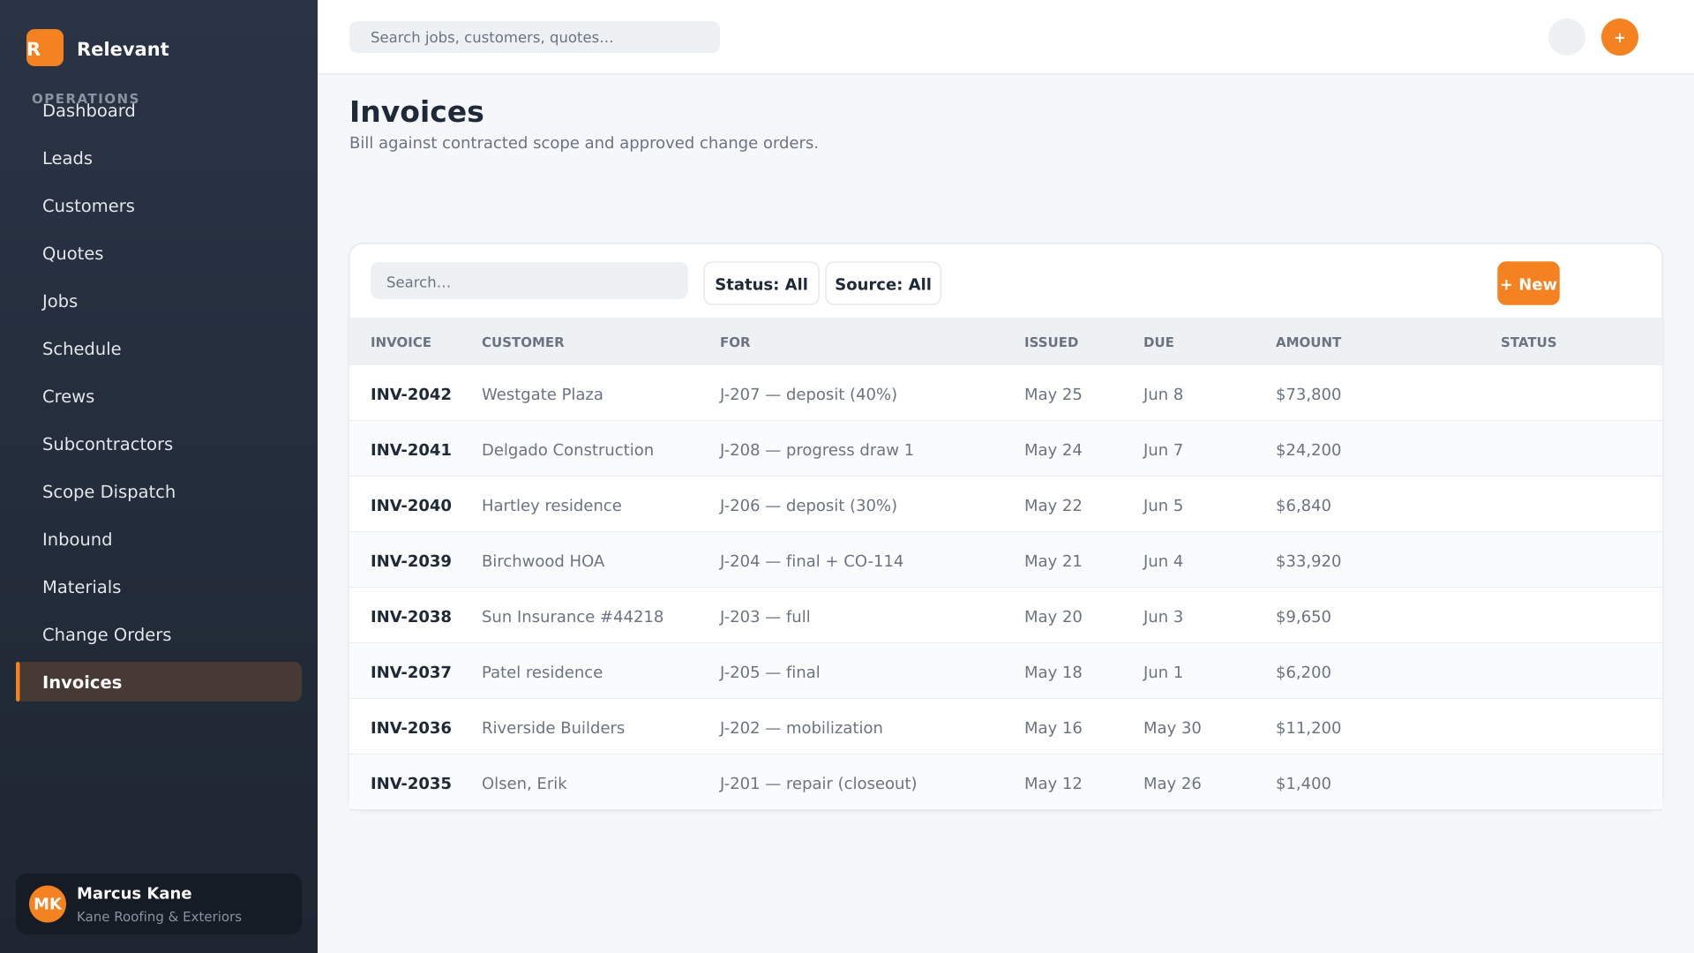1694x953 pixels.
Task: Open invoice INV-2037
Action: (411, 672)
